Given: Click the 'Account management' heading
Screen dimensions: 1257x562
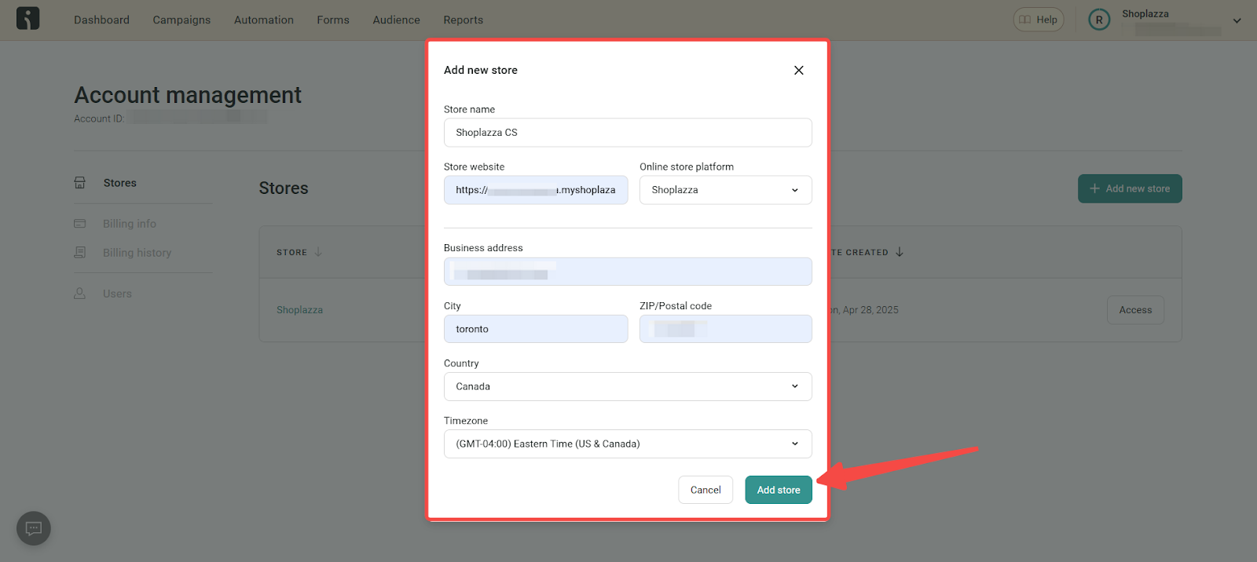Looking at the screenshot, I should (x=188, y=95).
